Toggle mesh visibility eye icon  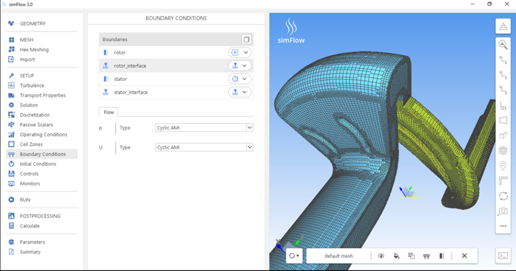click(x=381, y=256)
